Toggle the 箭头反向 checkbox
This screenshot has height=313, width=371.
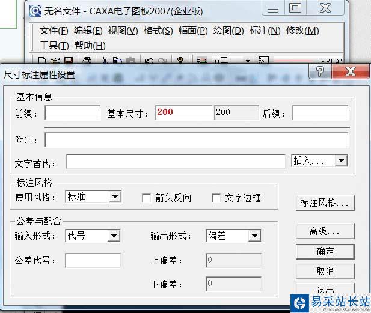(x=147, y=198)
